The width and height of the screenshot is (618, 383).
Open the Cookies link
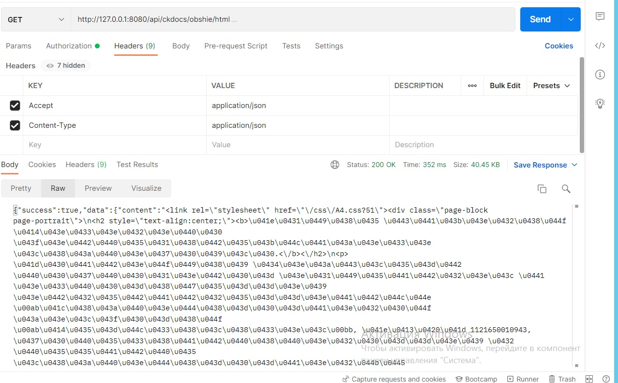559,46
